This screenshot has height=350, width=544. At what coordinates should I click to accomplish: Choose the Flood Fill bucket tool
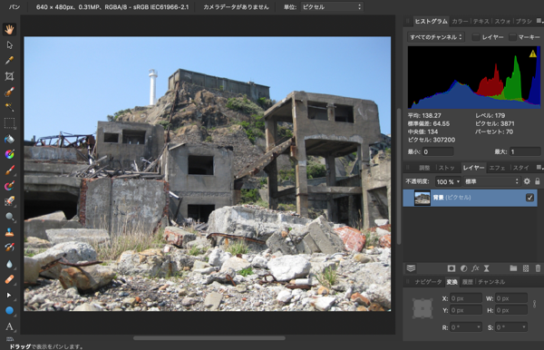9,139
